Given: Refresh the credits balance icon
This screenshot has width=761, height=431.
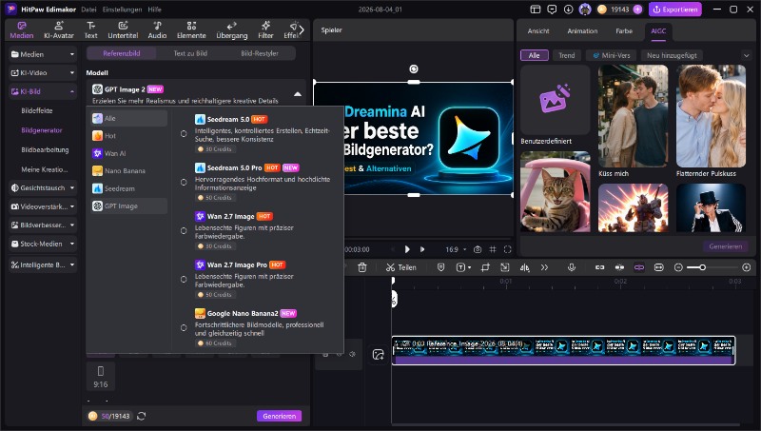Looking at the screenshot, I should (x=141, y=416).
